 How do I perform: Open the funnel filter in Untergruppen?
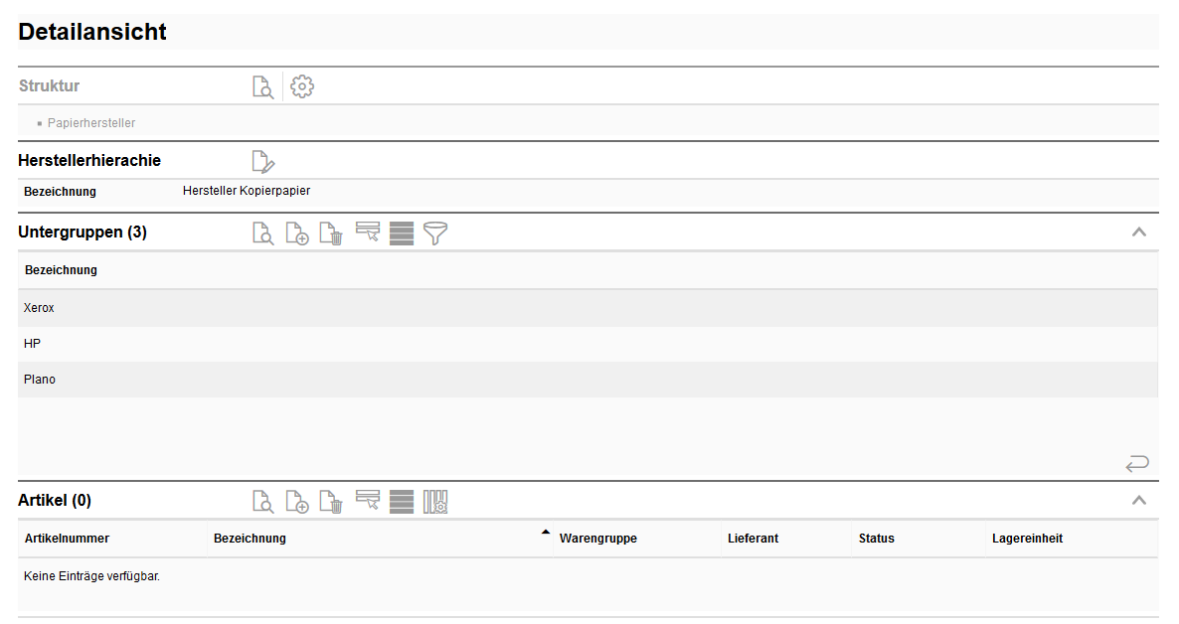point(435,234)
